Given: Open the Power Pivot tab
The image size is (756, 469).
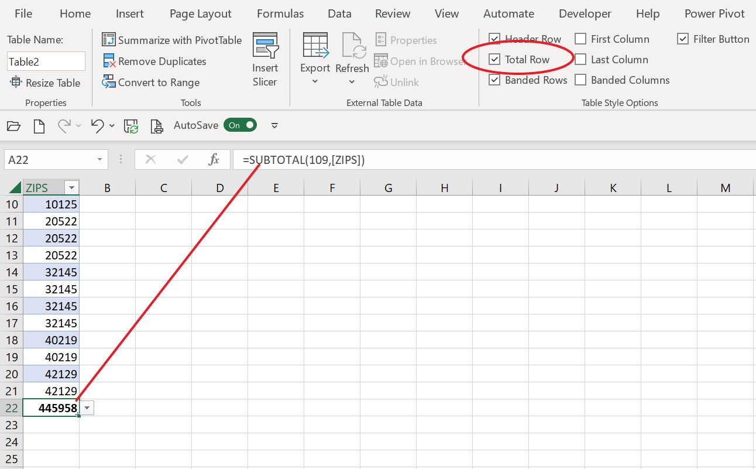Looking at the screenshot, I should tap(714, 13).
